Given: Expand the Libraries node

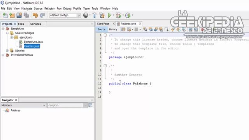Looking at the screenshot, I should click(x=7, y=51).
